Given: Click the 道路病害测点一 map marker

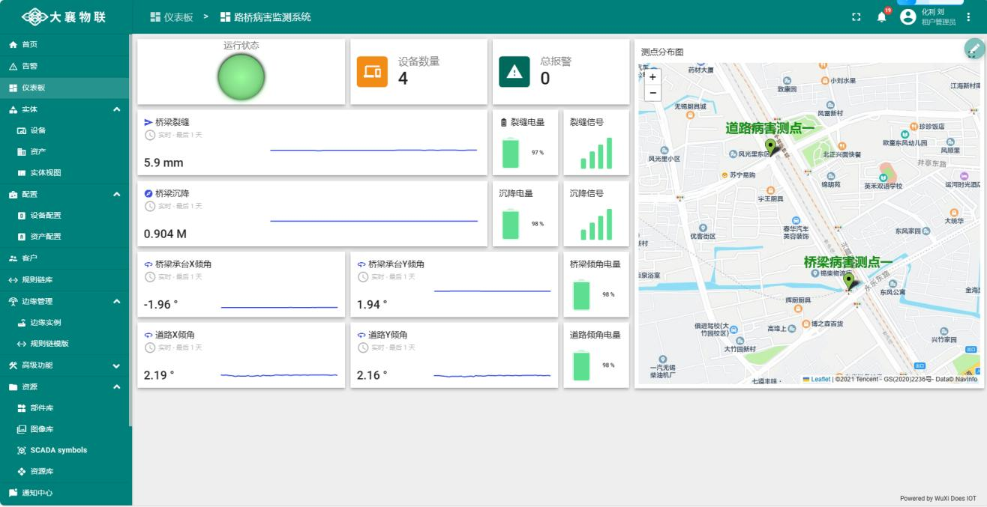Looking at the screenshot, I should tap(769, 147).
